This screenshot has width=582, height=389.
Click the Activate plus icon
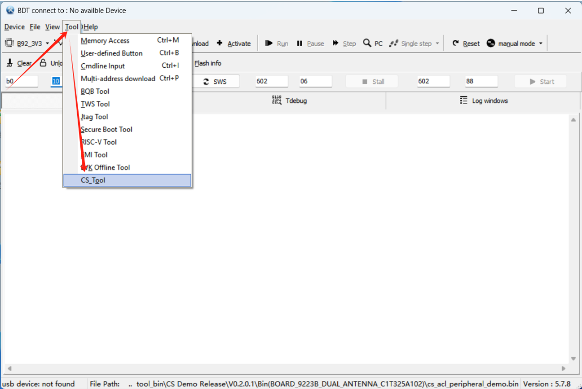click(220, 43)
